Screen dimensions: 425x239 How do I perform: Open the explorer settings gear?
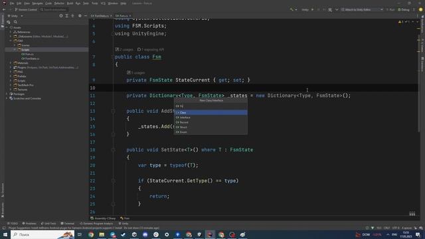pyautogui.click(x=80, y=16)
